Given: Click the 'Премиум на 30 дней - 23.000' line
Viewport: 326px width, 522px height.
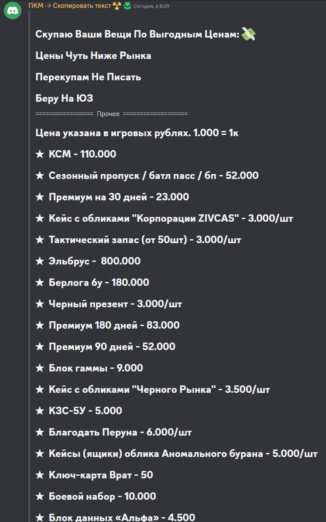Looking at the screenshot, I should [x=112, y=197].
